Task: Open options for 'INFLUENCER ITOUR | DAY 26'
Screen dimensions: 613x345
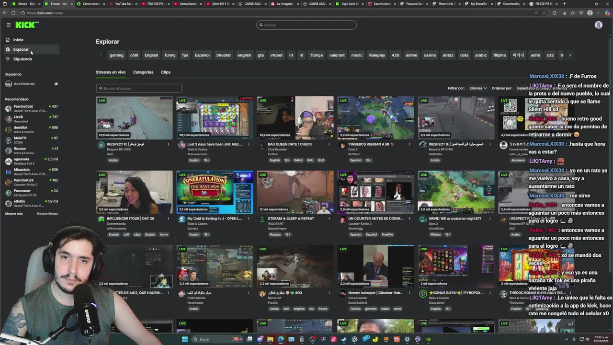Action: [168, 218]
